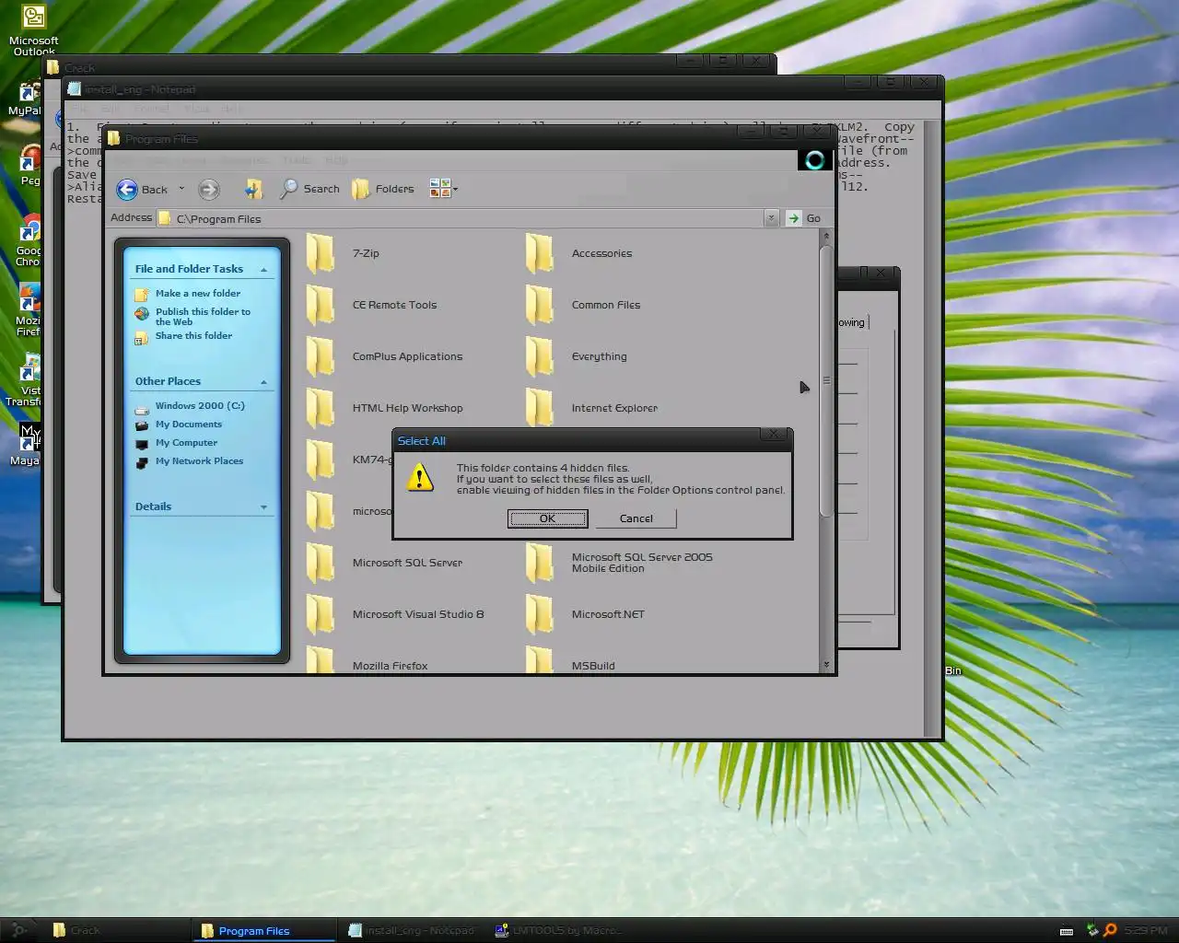Viewport: 1179px width, 943px height.
Task: Click the scroll-up arrow of Program Files list
Action: [x=826, y=237]
